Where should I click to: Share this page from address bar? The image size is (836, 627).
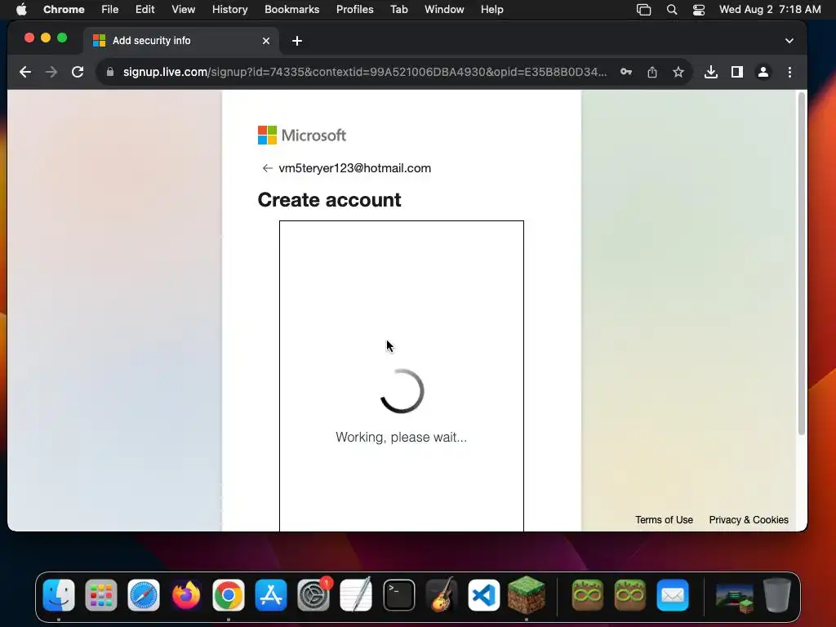click(x=652, y=72)
